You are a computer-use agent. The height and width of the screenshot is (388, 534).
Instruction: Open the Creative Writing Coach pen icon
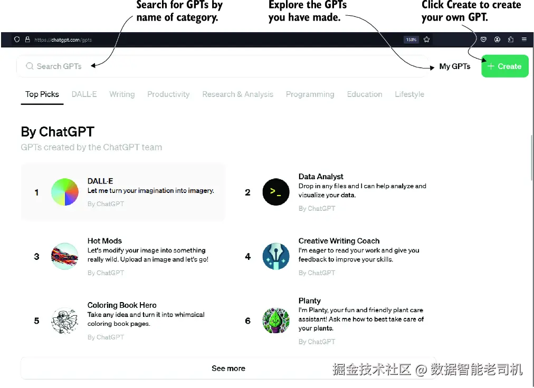click(x=276, y=256)
